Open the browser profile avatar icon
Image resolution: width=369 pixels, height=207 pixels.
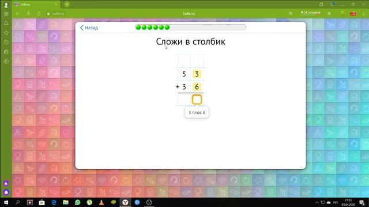(x=6, y=5)
